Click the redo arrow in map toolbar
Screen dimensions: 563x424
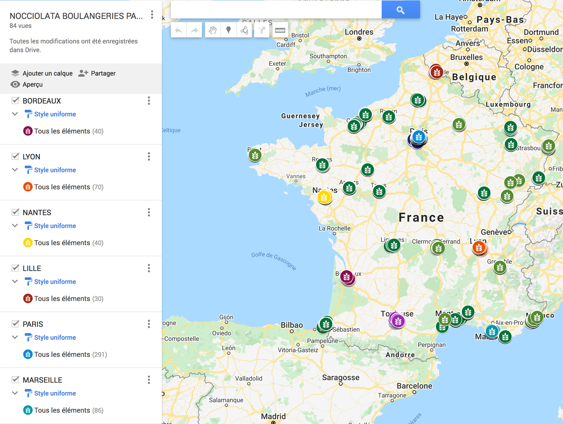[194, 30]
